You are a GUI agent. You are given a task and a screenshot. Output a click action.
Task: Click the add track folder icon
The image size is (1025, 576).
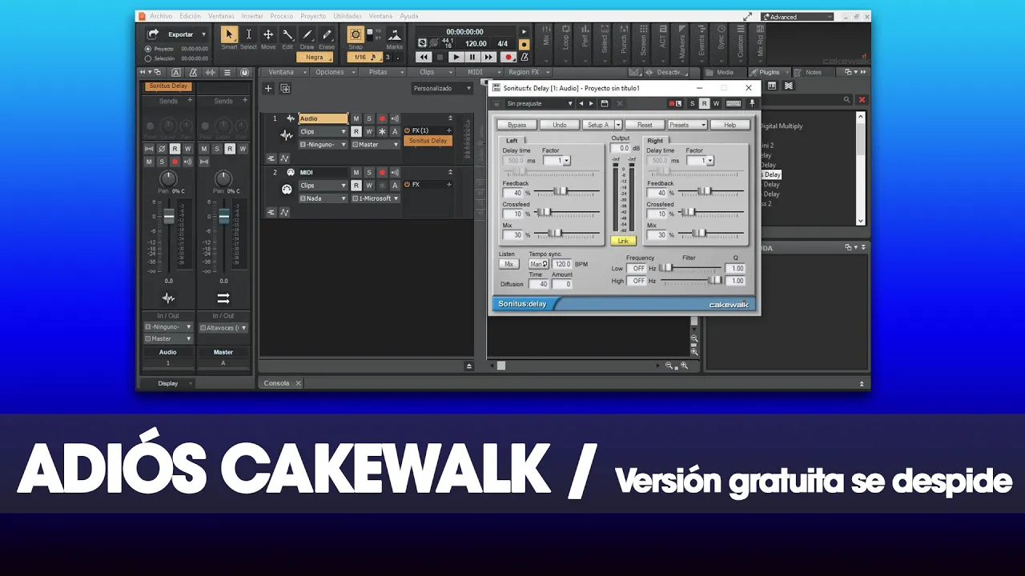pos(284,88)
